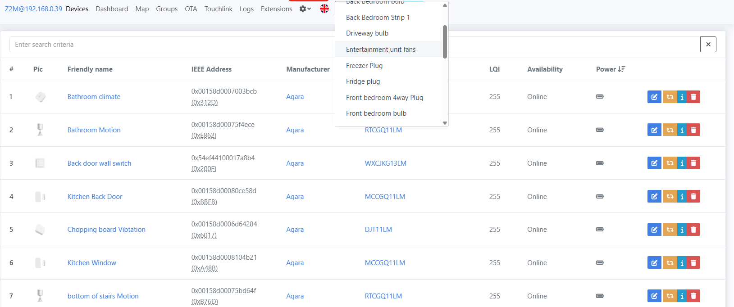
Task: Sort devices by the Power column
Action: point(610,69)
